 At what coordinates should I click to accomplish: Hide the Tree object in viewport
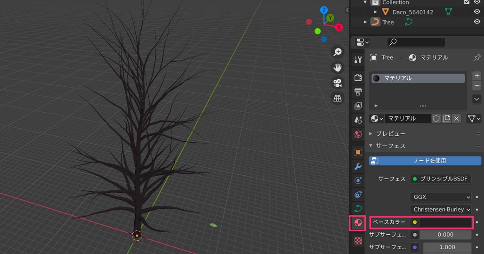(477, 22)
